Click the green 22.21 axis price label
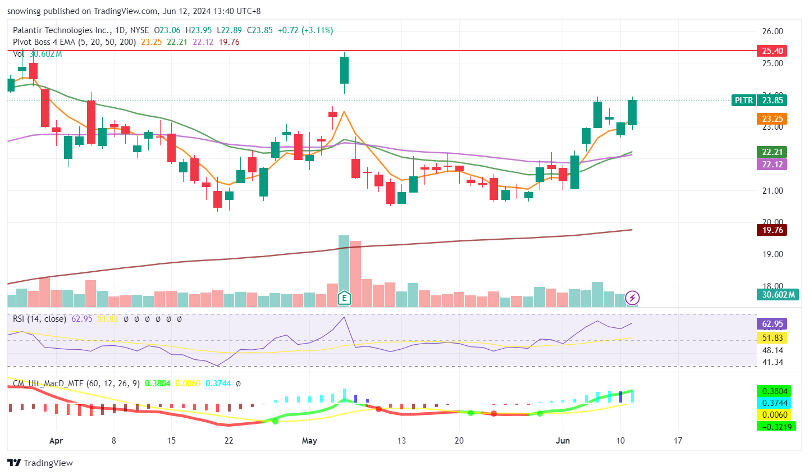 tap(773, 152)
